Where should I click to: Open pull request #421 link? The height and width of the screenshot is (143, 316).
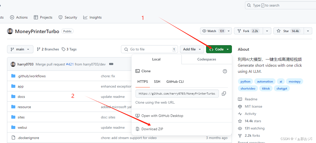[x=70, y=64]
